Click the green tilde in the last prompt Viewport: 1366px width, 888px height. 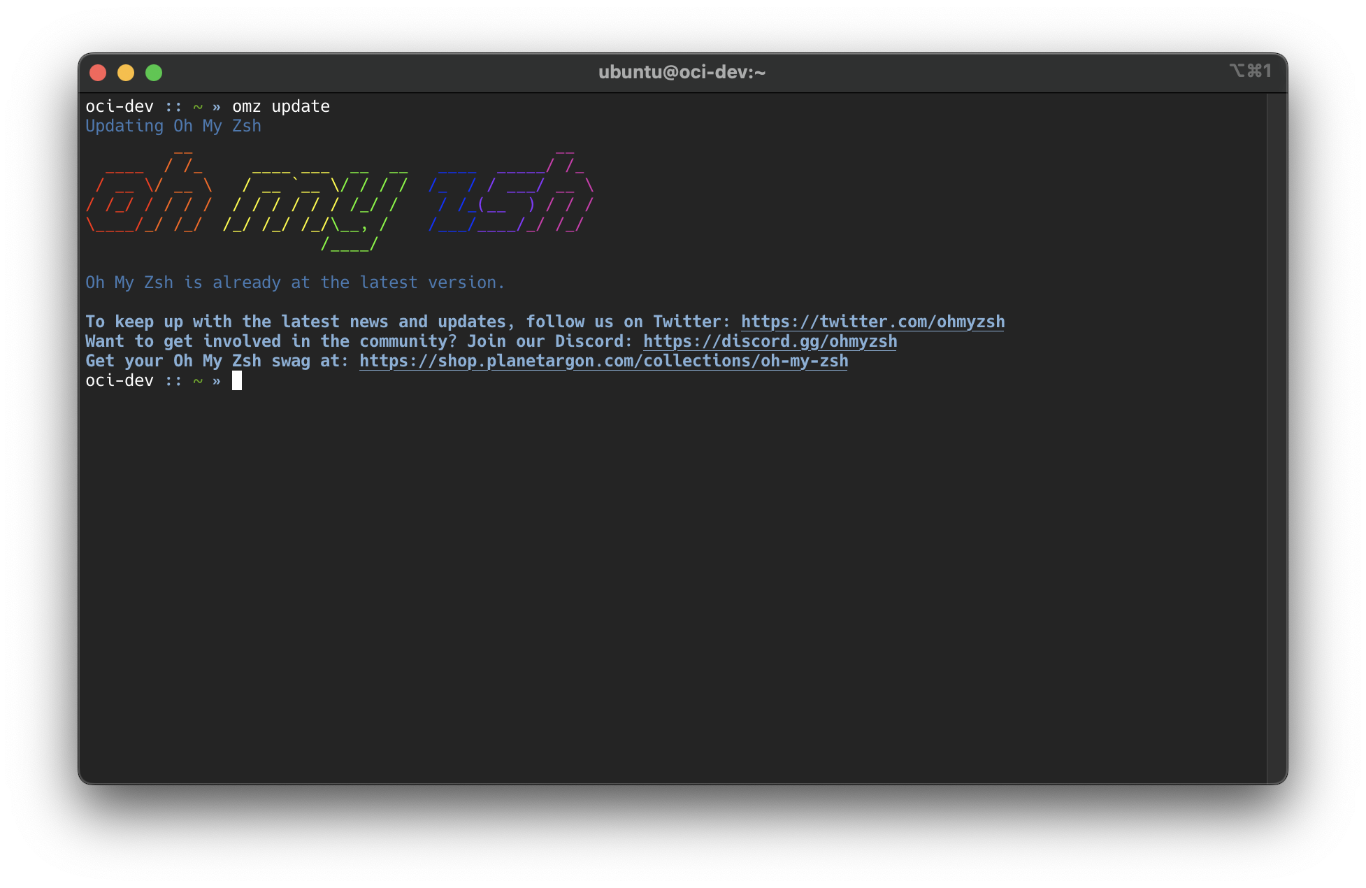click(198, 381)
